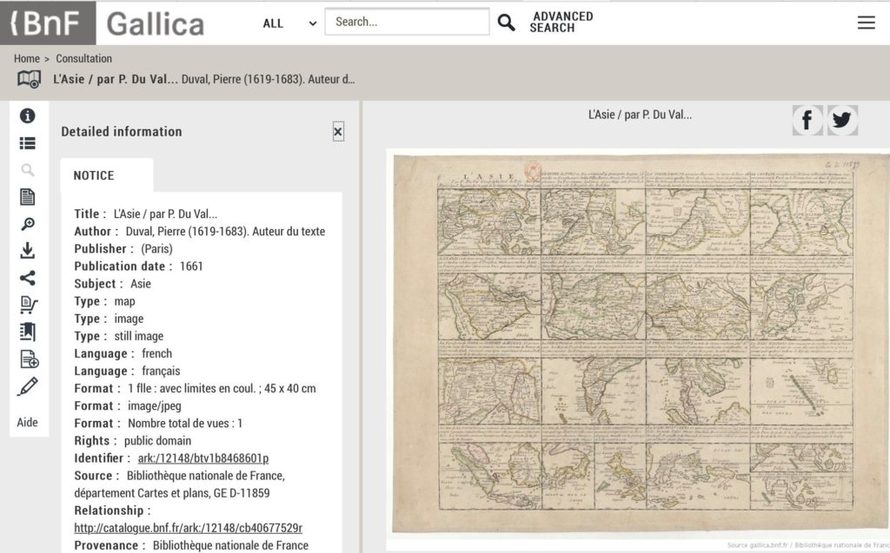Open the Gallica logo link
This screenshot has width=890, height=553.
[x=155, y=23]
